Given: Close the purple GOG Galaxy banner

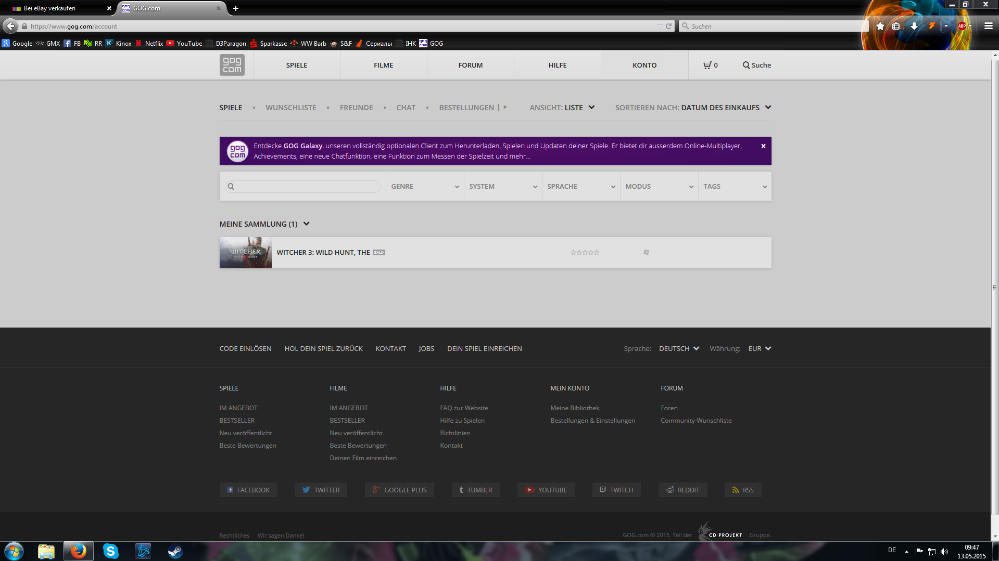Looking at the screenshot, I should click(x=763, y=146).
